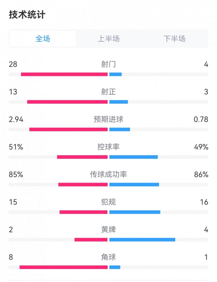Click the 86% pass accuracy value
The image size is (217, 282).
(201, 174)
